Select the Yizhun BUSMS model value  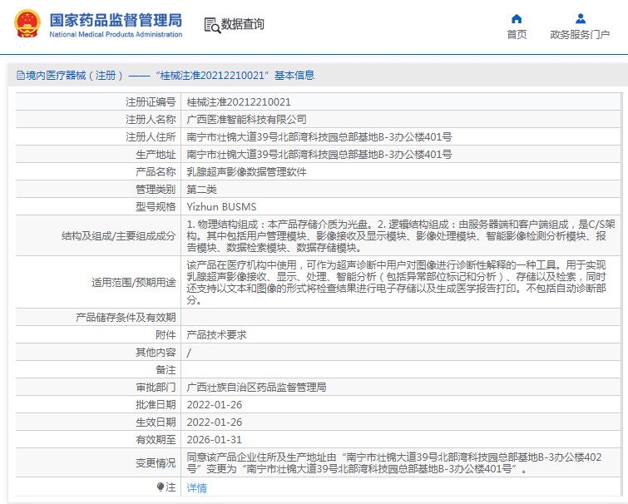tap(221, 207)
